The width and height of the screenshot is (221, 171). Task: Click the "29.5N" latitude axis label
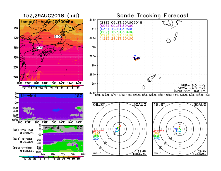[x=93, y=56]
